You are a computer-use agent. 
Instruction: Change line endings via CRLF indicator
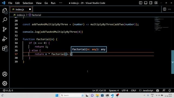(x=133, y=90)
